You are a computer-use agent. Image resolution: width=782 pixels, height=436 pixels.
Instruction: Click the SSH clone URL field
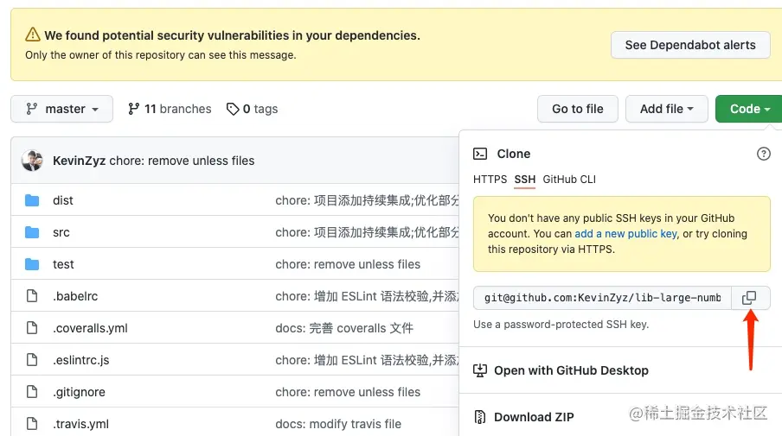602,298
